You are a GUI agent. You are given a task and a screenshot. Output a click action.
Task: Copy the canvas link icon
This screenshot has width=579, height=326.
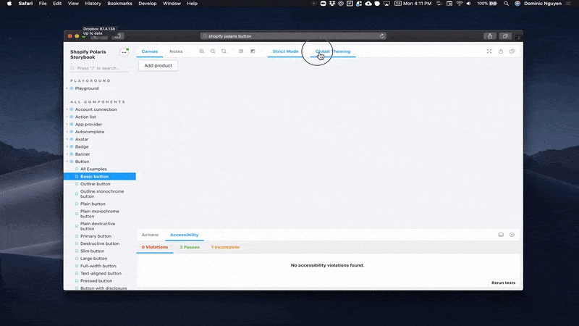tap(512, 51)
